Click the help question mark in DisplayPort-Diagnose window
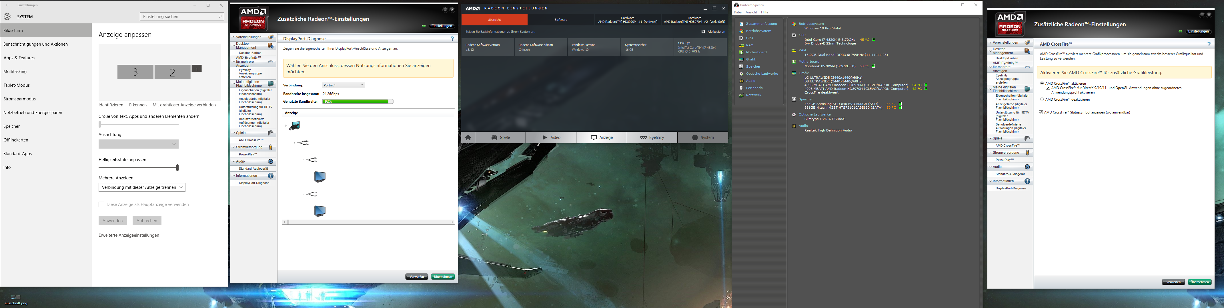This screenshot has width=1224, height=308. tap(452, 39)
